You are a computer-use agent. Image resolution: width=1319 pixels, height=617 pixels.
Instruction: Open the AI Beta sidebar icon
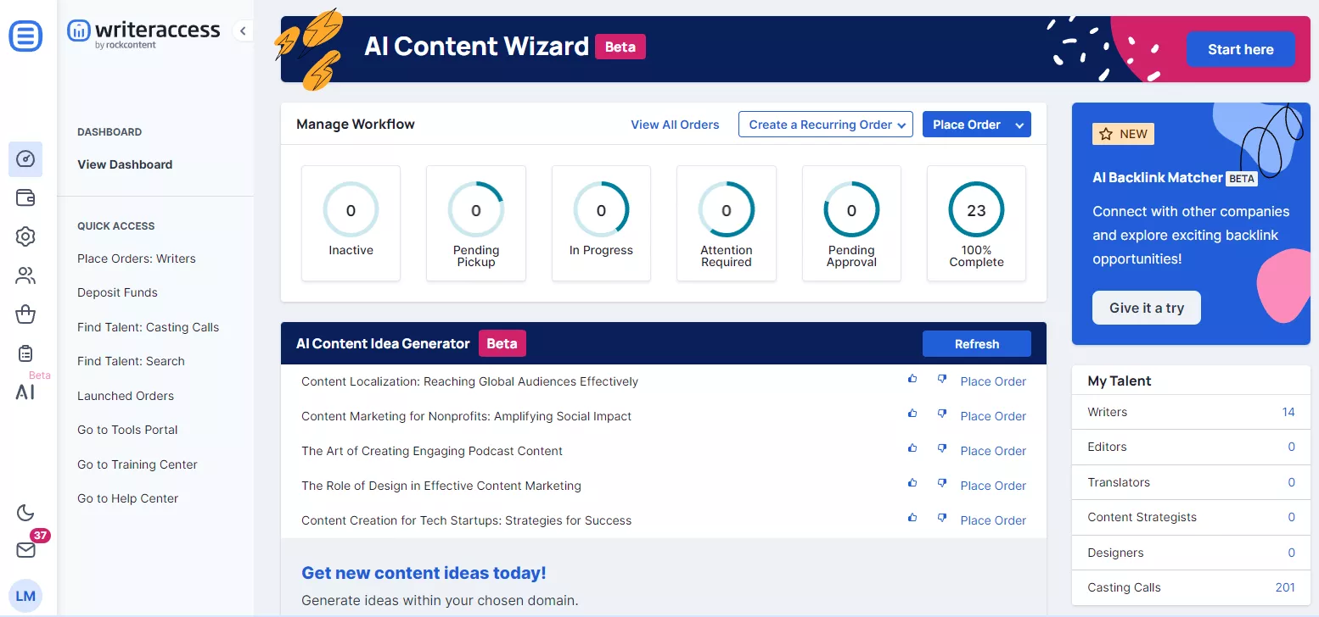(25, 392)
